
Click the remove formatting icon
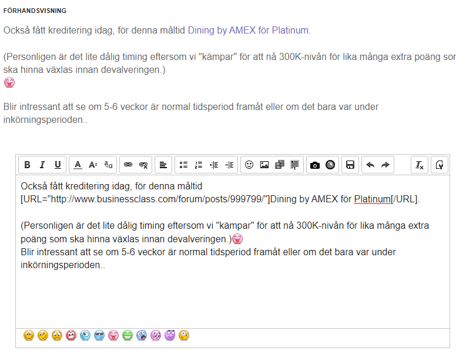click(x=420, y=165)
